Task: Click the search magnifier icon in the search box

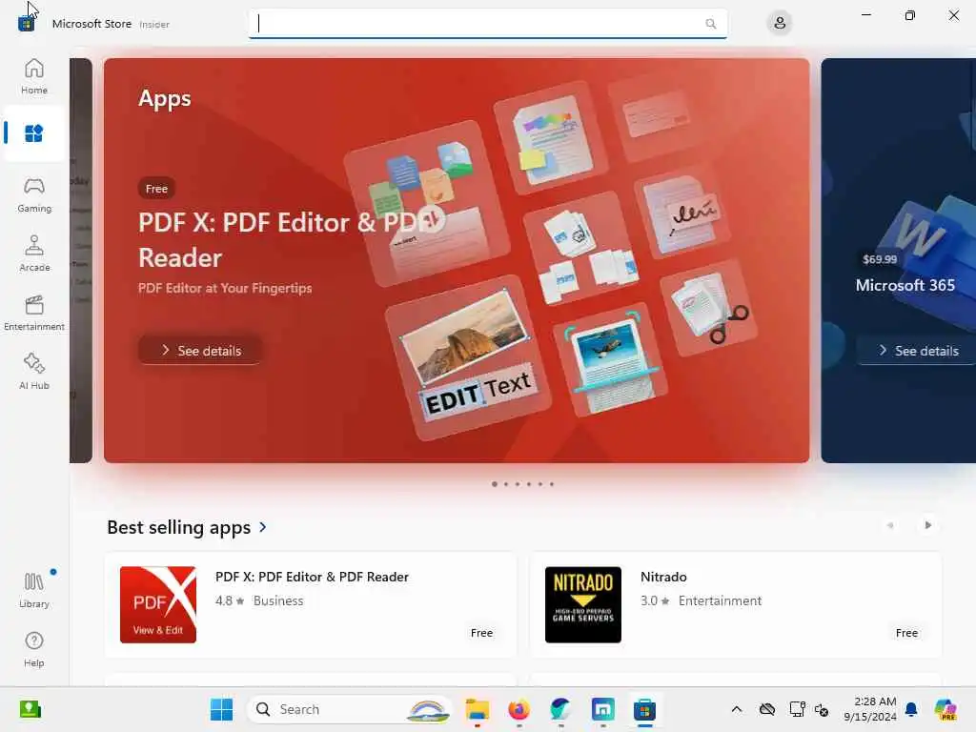Action: 711,24
